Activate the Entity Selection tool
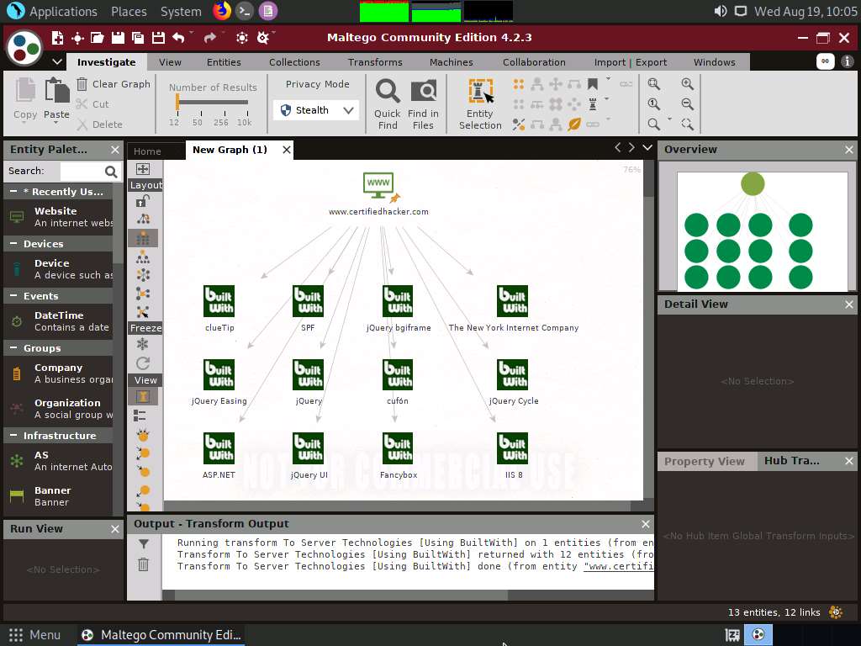The image size is (861, 646). (480, 103)
